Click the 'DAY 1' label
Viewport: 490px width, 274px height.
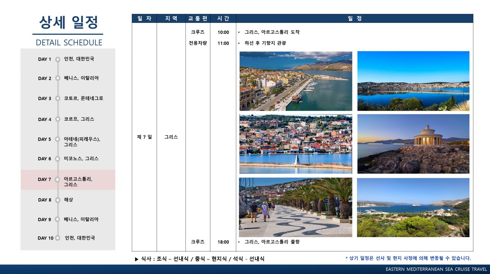(x=45, y=59)
